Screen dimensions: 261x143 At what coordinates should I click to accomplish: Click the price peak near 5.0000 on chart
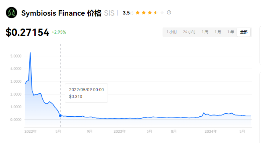click(x=30, y=53)
